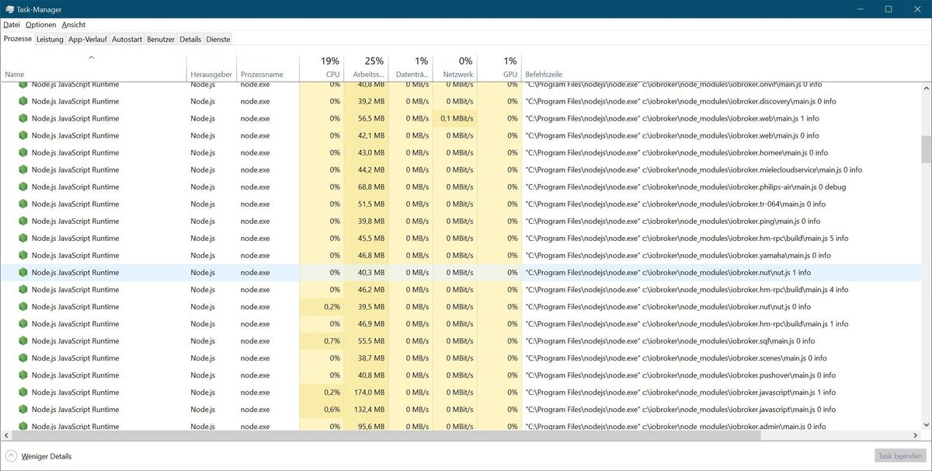
Task: Click the Node.js icon in the iobroker.yamaha row
Action: pyautogui.click(x=23, y=255)
